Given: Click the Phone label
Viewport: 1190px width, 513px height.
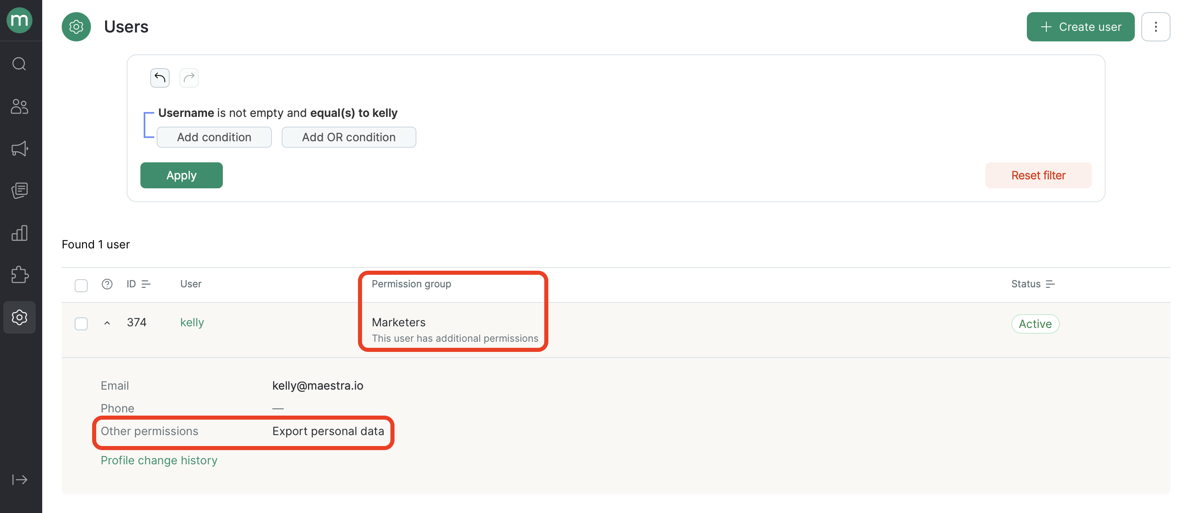Looking at the screenshot, I should (x=117, y=409).
